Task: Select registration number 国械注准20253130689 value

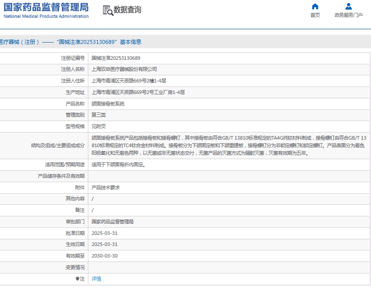Action: point(116,58)
